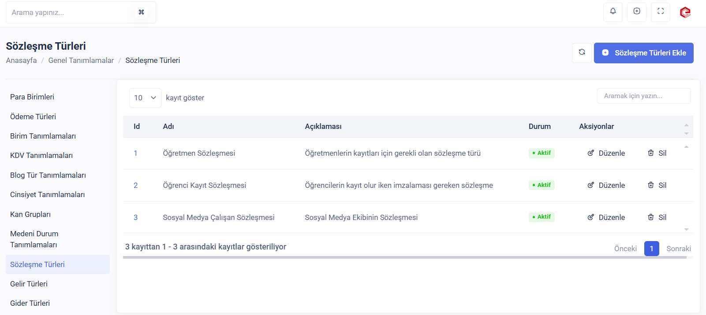
Task: Toggle fullscreen mode icon
Action: click(660, 12)
